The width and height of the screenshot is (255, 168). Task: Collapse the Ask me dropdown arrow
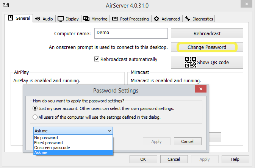[110, 131]
